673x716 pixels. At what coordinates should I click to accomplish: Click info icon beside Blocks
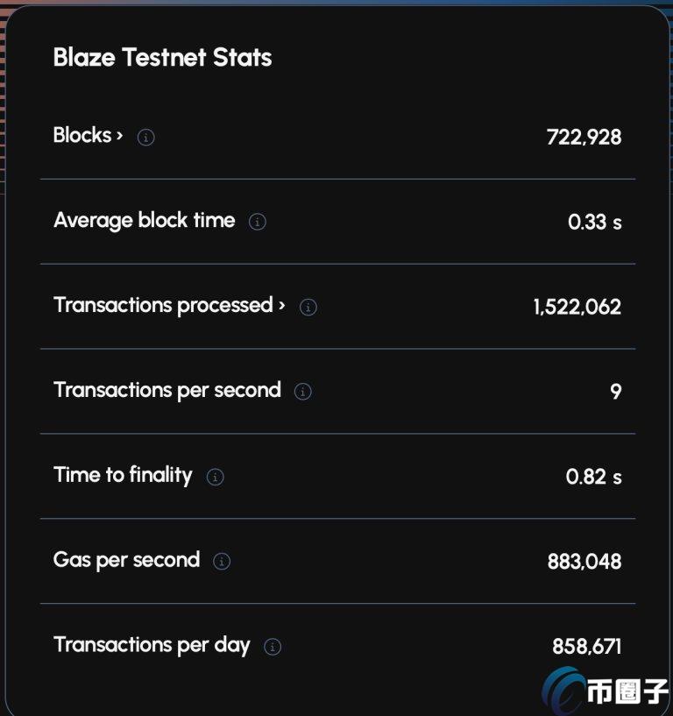[145, 137]
